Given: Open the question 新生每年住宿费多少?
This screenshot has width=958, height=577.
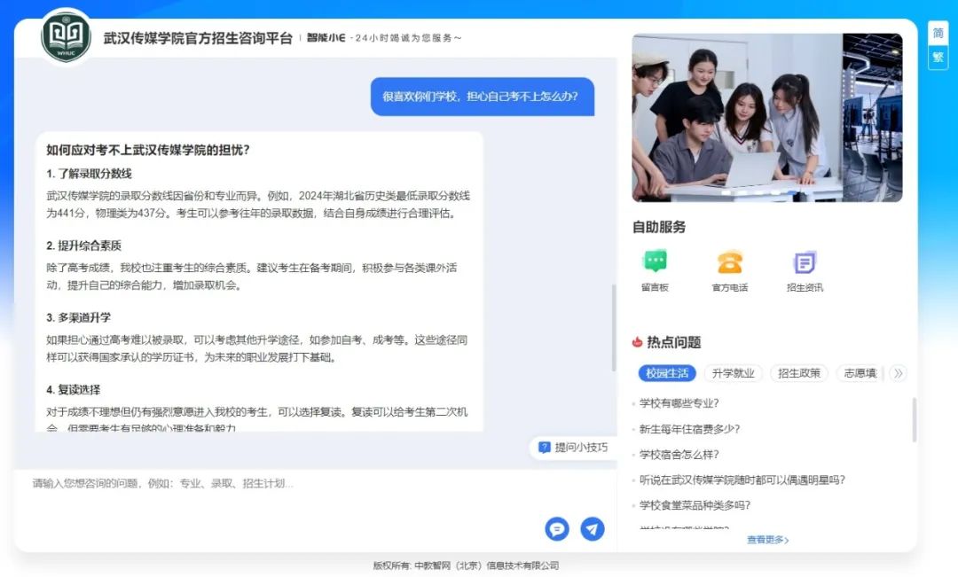Looking at the screenshot, I should click(x=690, y=429).
